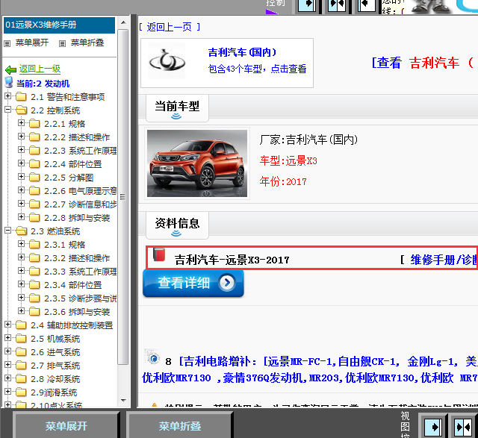
Task: Click the 菜单折叠 list icon at sidebar top
Action: pyautogui.click(x=62, y=43)
